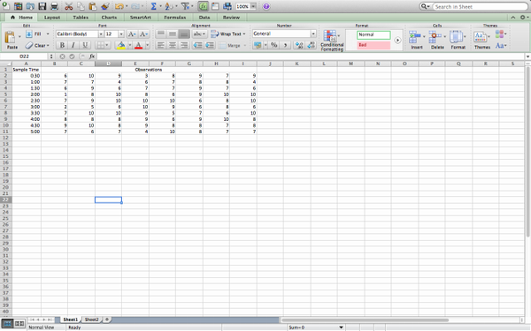This screenshot has width=531, height=331.
Task: Cut selection with the scissors icon
Action: (69, 6)
